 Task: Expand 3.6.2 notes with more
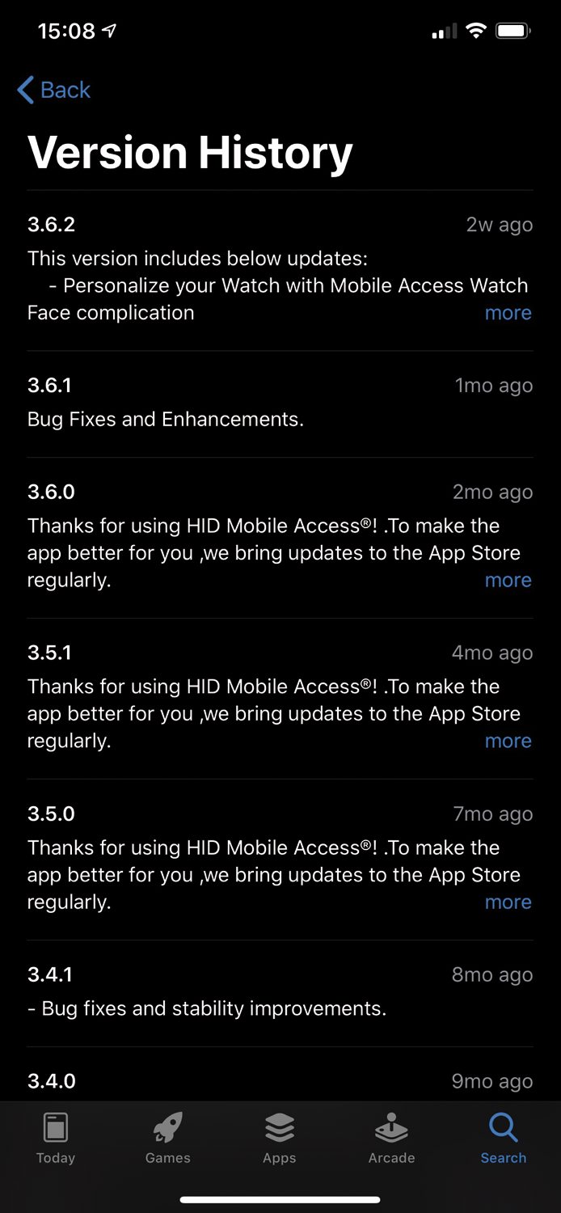(508, 313)
